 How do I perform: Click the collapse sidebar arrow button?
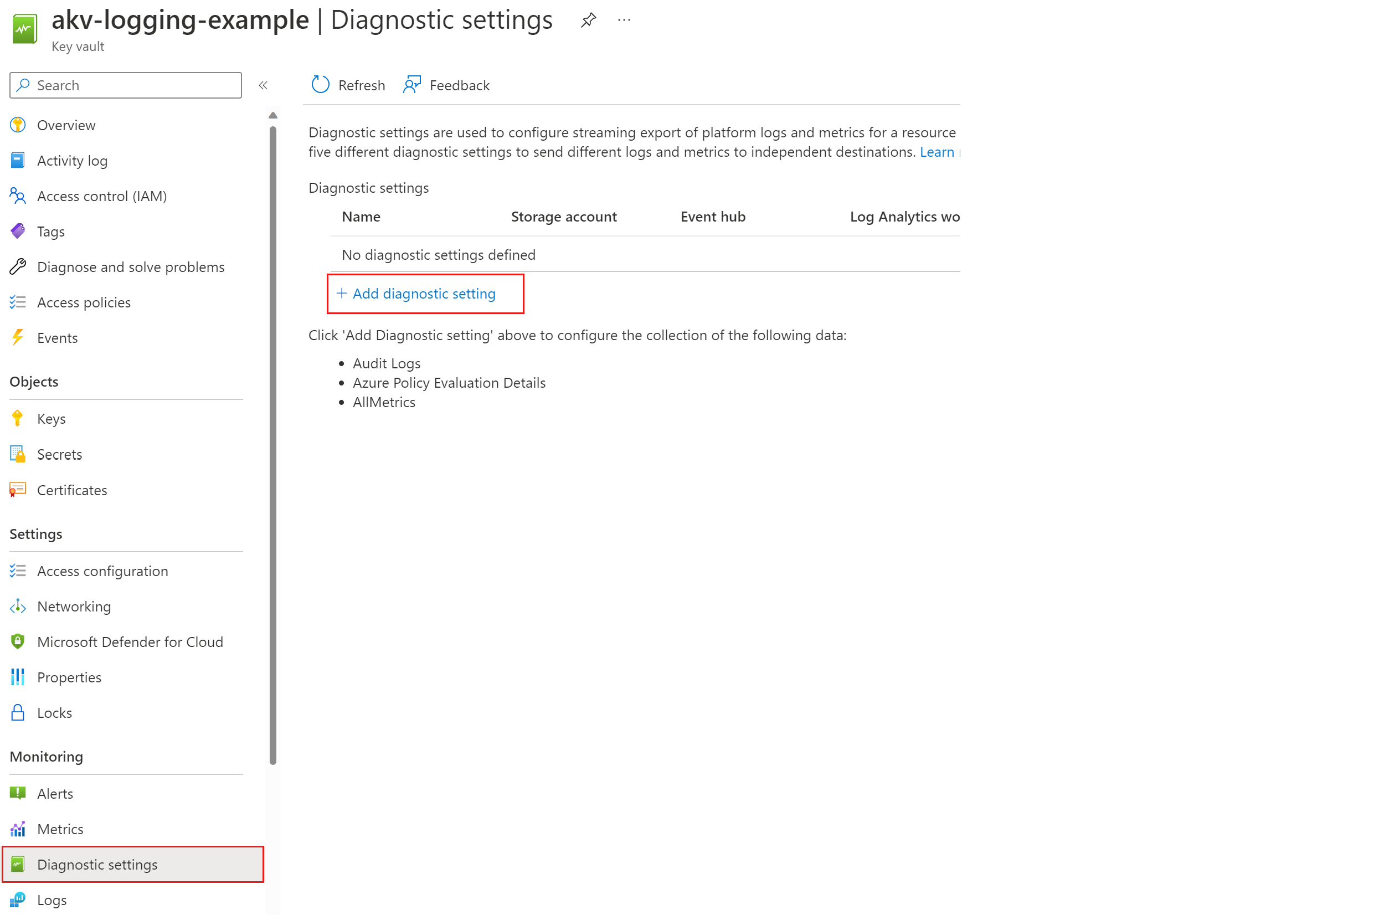[x=263, y=86]
